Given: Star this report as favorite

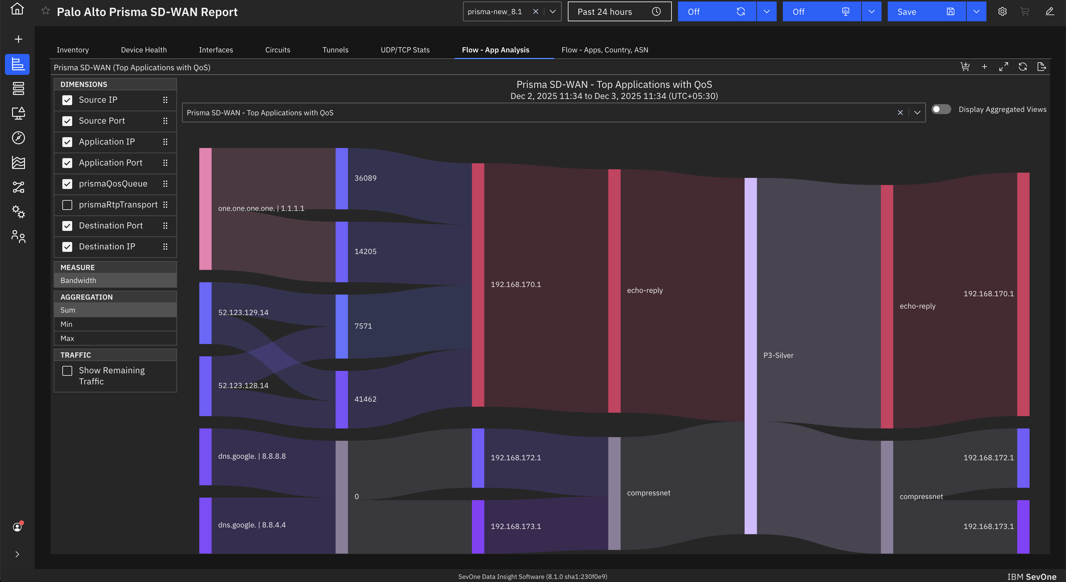Looking at the screenshot, I should pos(46,11).
